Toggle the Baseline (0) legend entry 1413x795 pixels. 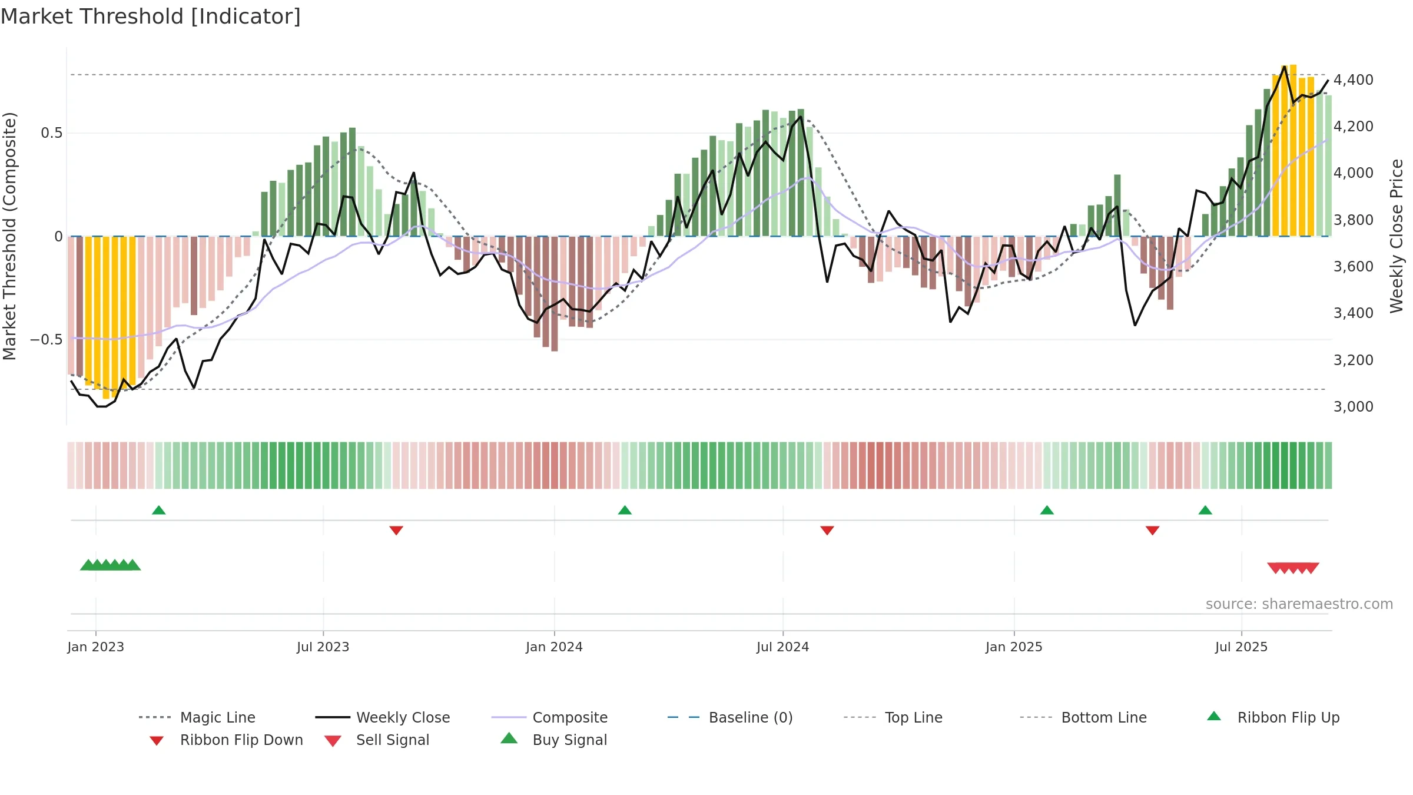coord(730,717)
